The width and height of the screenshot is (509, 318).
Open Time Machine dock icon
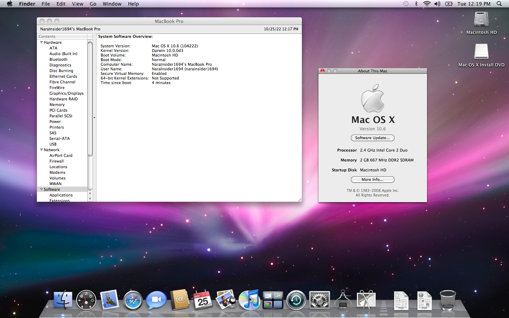point(296,300)
